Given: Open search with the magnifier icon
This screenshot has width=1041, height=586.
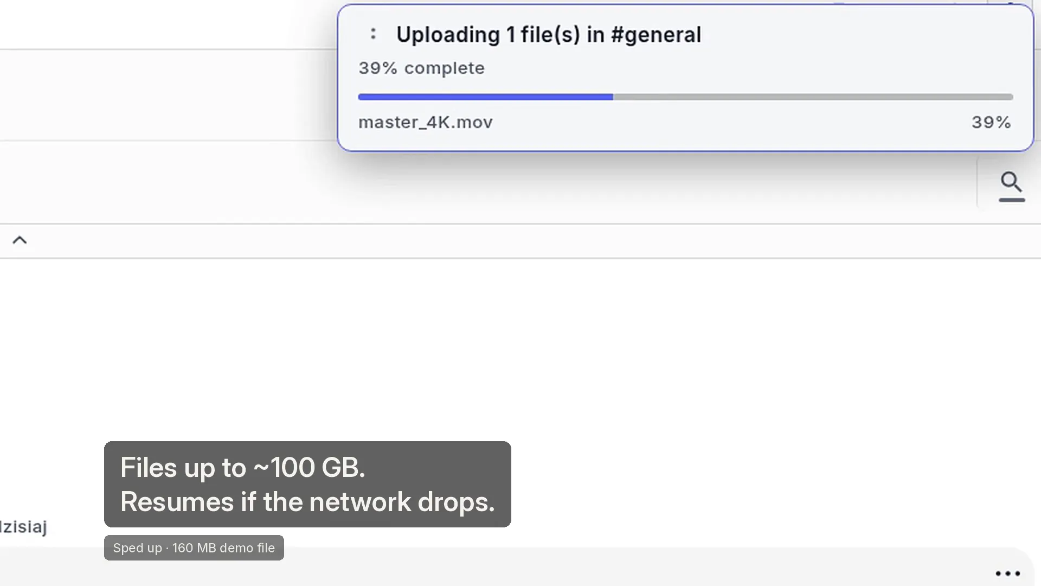Looking at the screenshot, I should pos(1011,182).
